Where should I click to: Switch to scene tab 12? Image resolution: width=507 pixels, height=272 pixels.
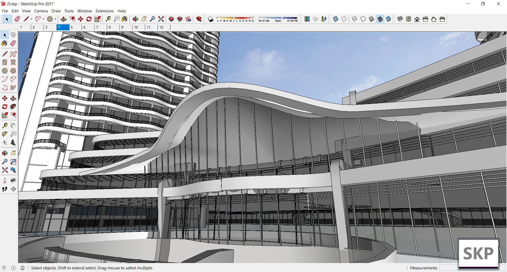tap(164, 27)
